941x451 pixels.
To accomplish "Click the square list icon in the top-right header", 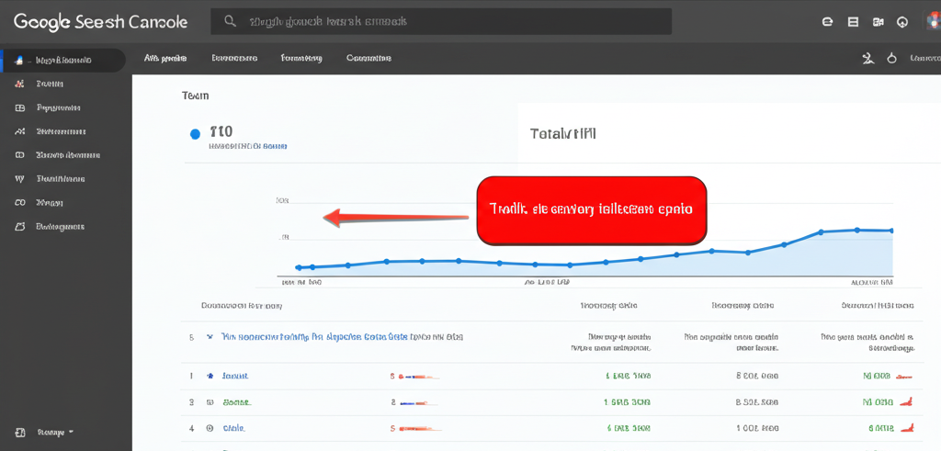I will (853, 21).
